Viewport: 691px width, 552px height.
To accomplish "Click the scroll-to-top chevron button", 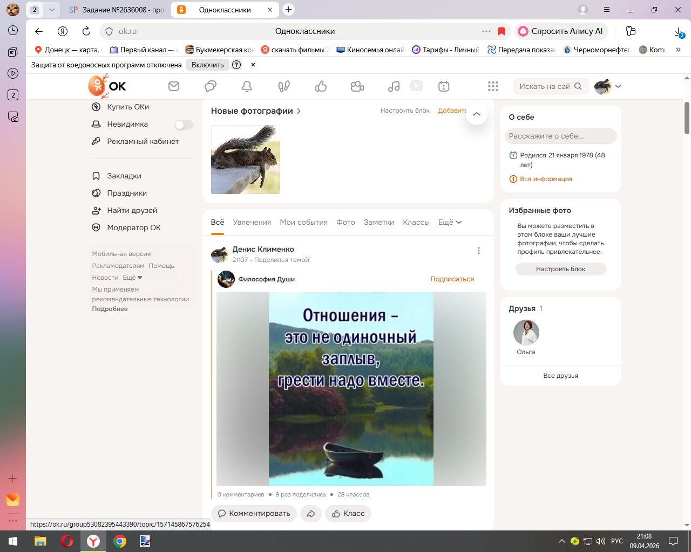I will [477, 114].
